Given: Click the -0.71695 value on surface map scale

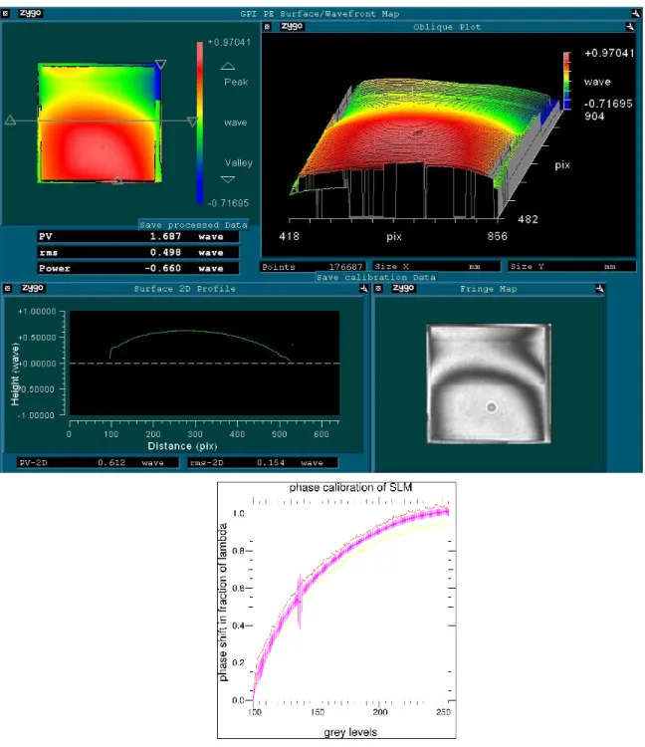Looking at the screenshot, I should tap(228, 203).
